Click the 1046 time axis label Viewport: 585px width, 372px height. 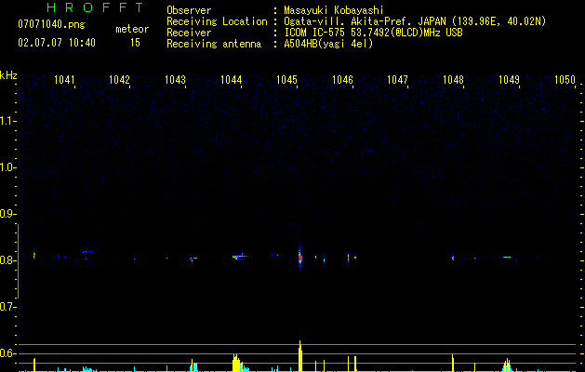pos(342,80)
